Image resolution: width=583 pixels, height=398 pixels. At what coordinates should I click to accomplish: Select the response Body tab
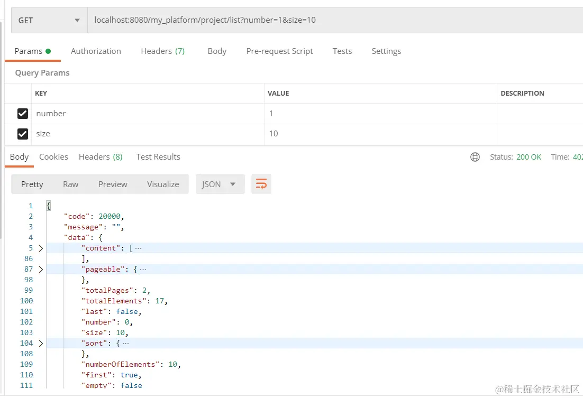click(20, 157)
